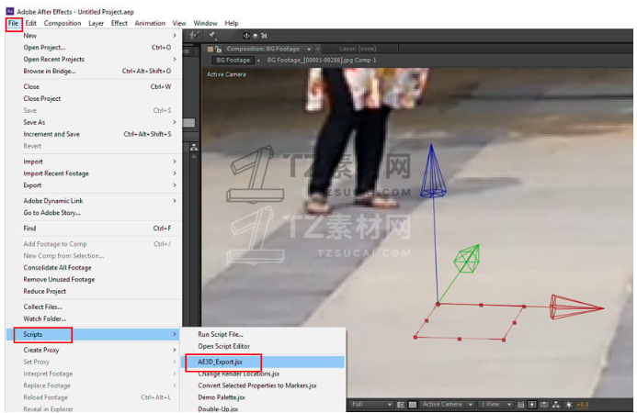Viewport: 637px width, 413px height.
Task: Choose Browse in Bridge...
Action: pos(95,71)
